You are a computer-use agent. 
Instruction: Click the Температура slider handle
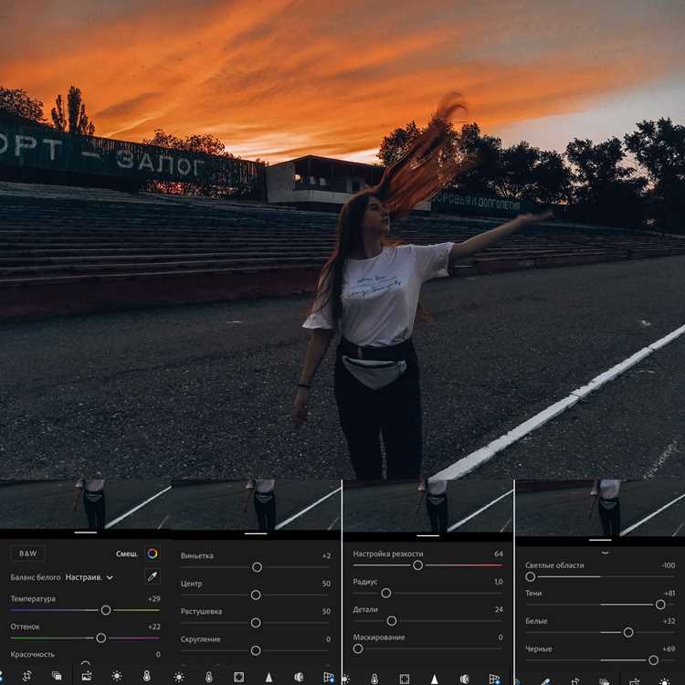click(x=106, y=610)
